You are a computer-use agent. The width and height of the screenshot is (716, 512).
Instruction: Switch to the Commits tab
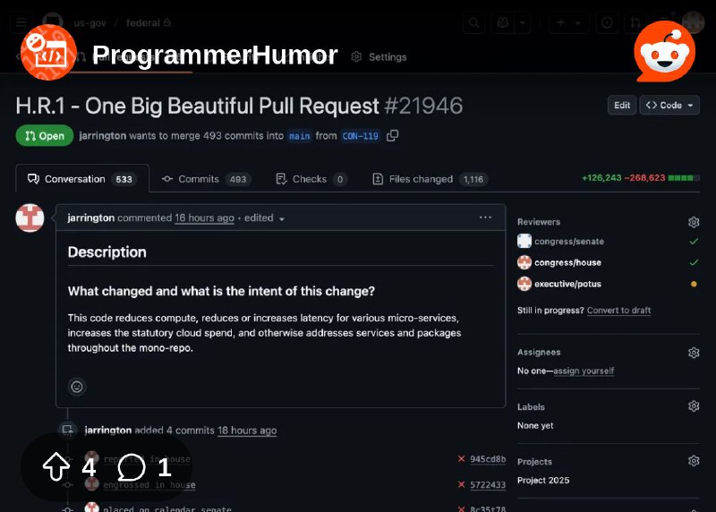(x=206, y=179)
